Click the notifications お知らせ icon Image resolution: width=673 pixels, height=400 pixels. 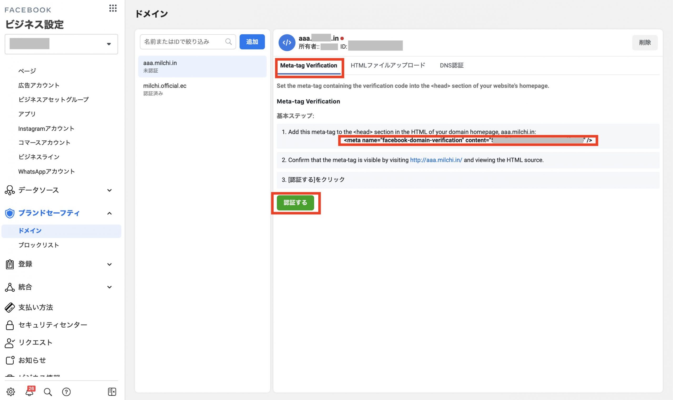click(x=10, y=360)
